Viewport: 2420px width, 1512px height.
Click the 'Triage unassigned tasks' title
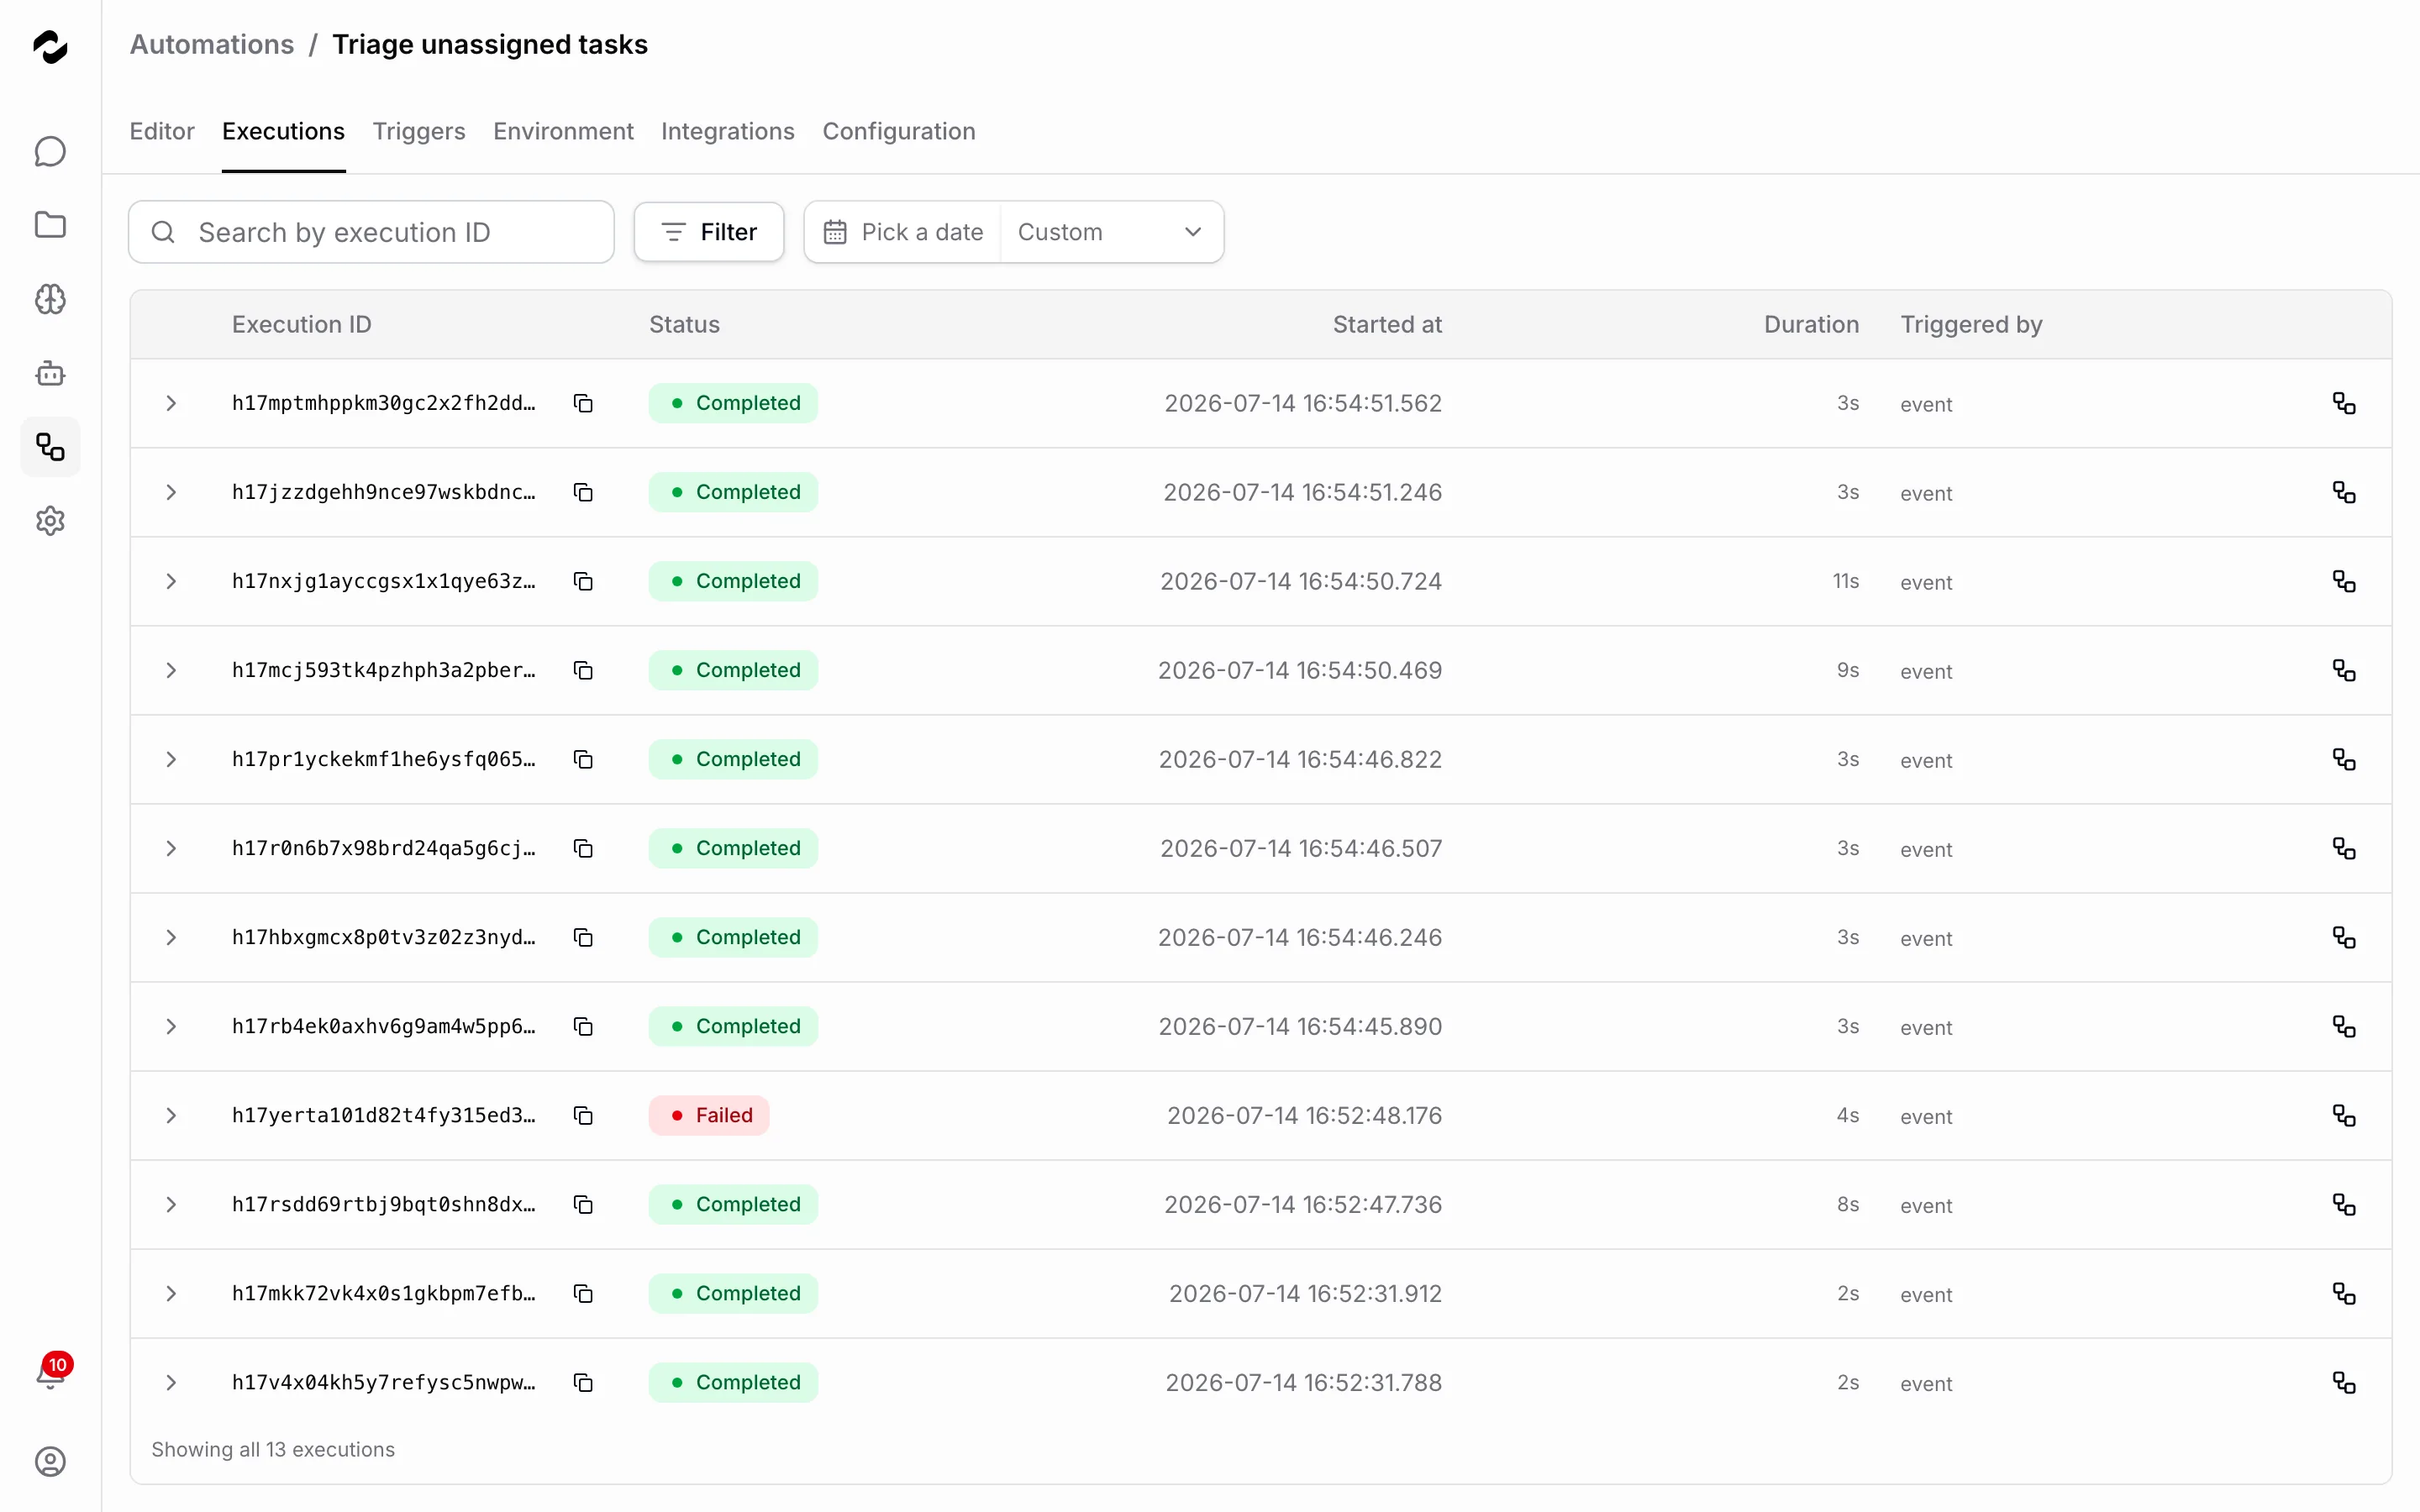click(490, 45)
